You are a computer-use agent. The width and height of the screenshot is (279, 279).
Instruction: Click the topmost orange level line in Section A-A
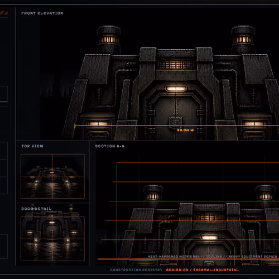(198, 163)
